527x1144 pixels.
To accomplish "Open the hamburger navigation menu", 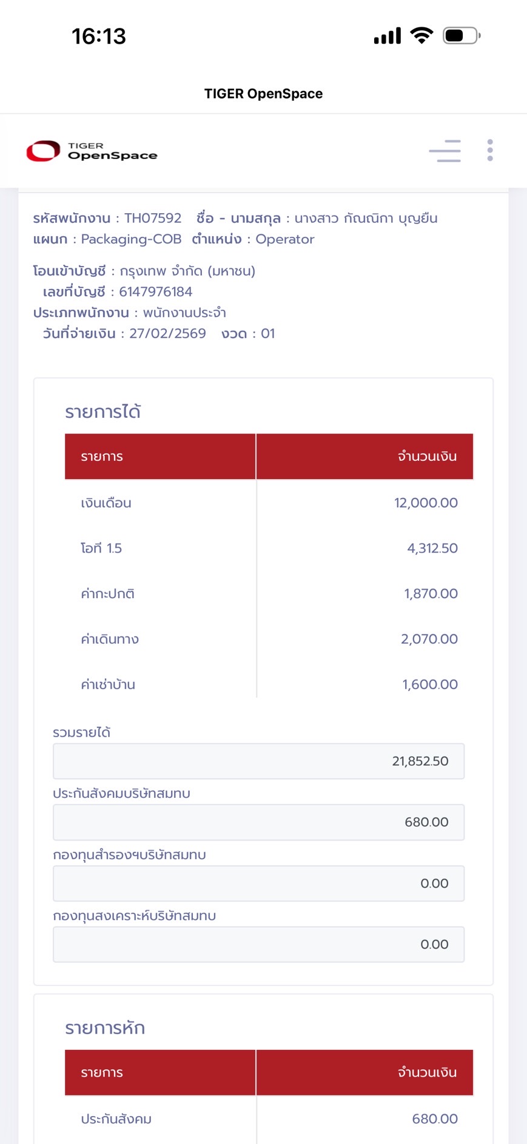I will click(445, 151).
